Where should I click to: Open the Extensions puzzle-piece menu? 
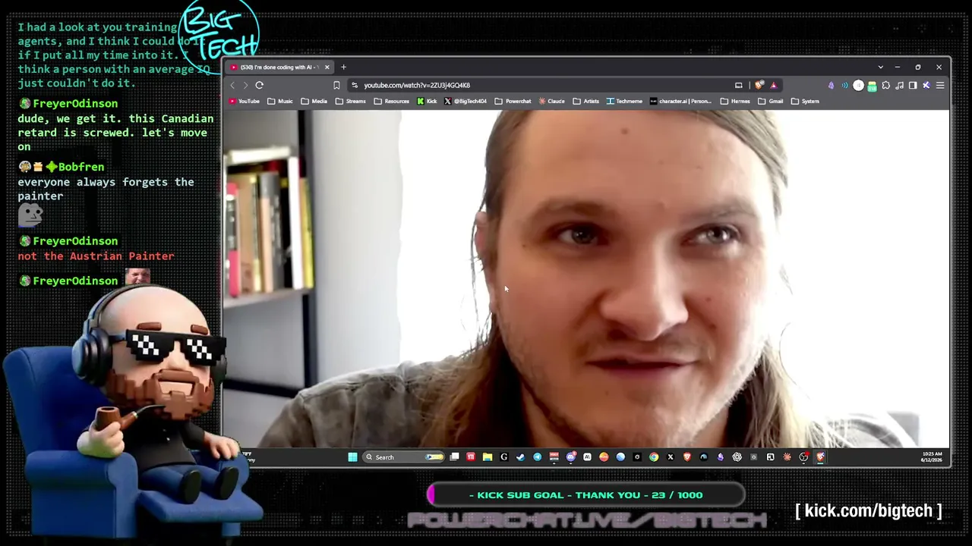(885, 85)
